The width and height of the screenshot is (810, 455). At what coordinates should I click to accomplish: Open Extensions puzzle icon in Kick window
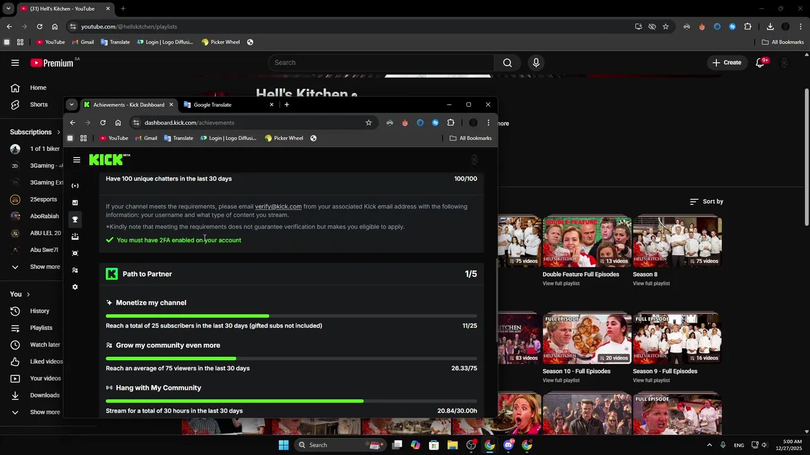click(451, 123)
